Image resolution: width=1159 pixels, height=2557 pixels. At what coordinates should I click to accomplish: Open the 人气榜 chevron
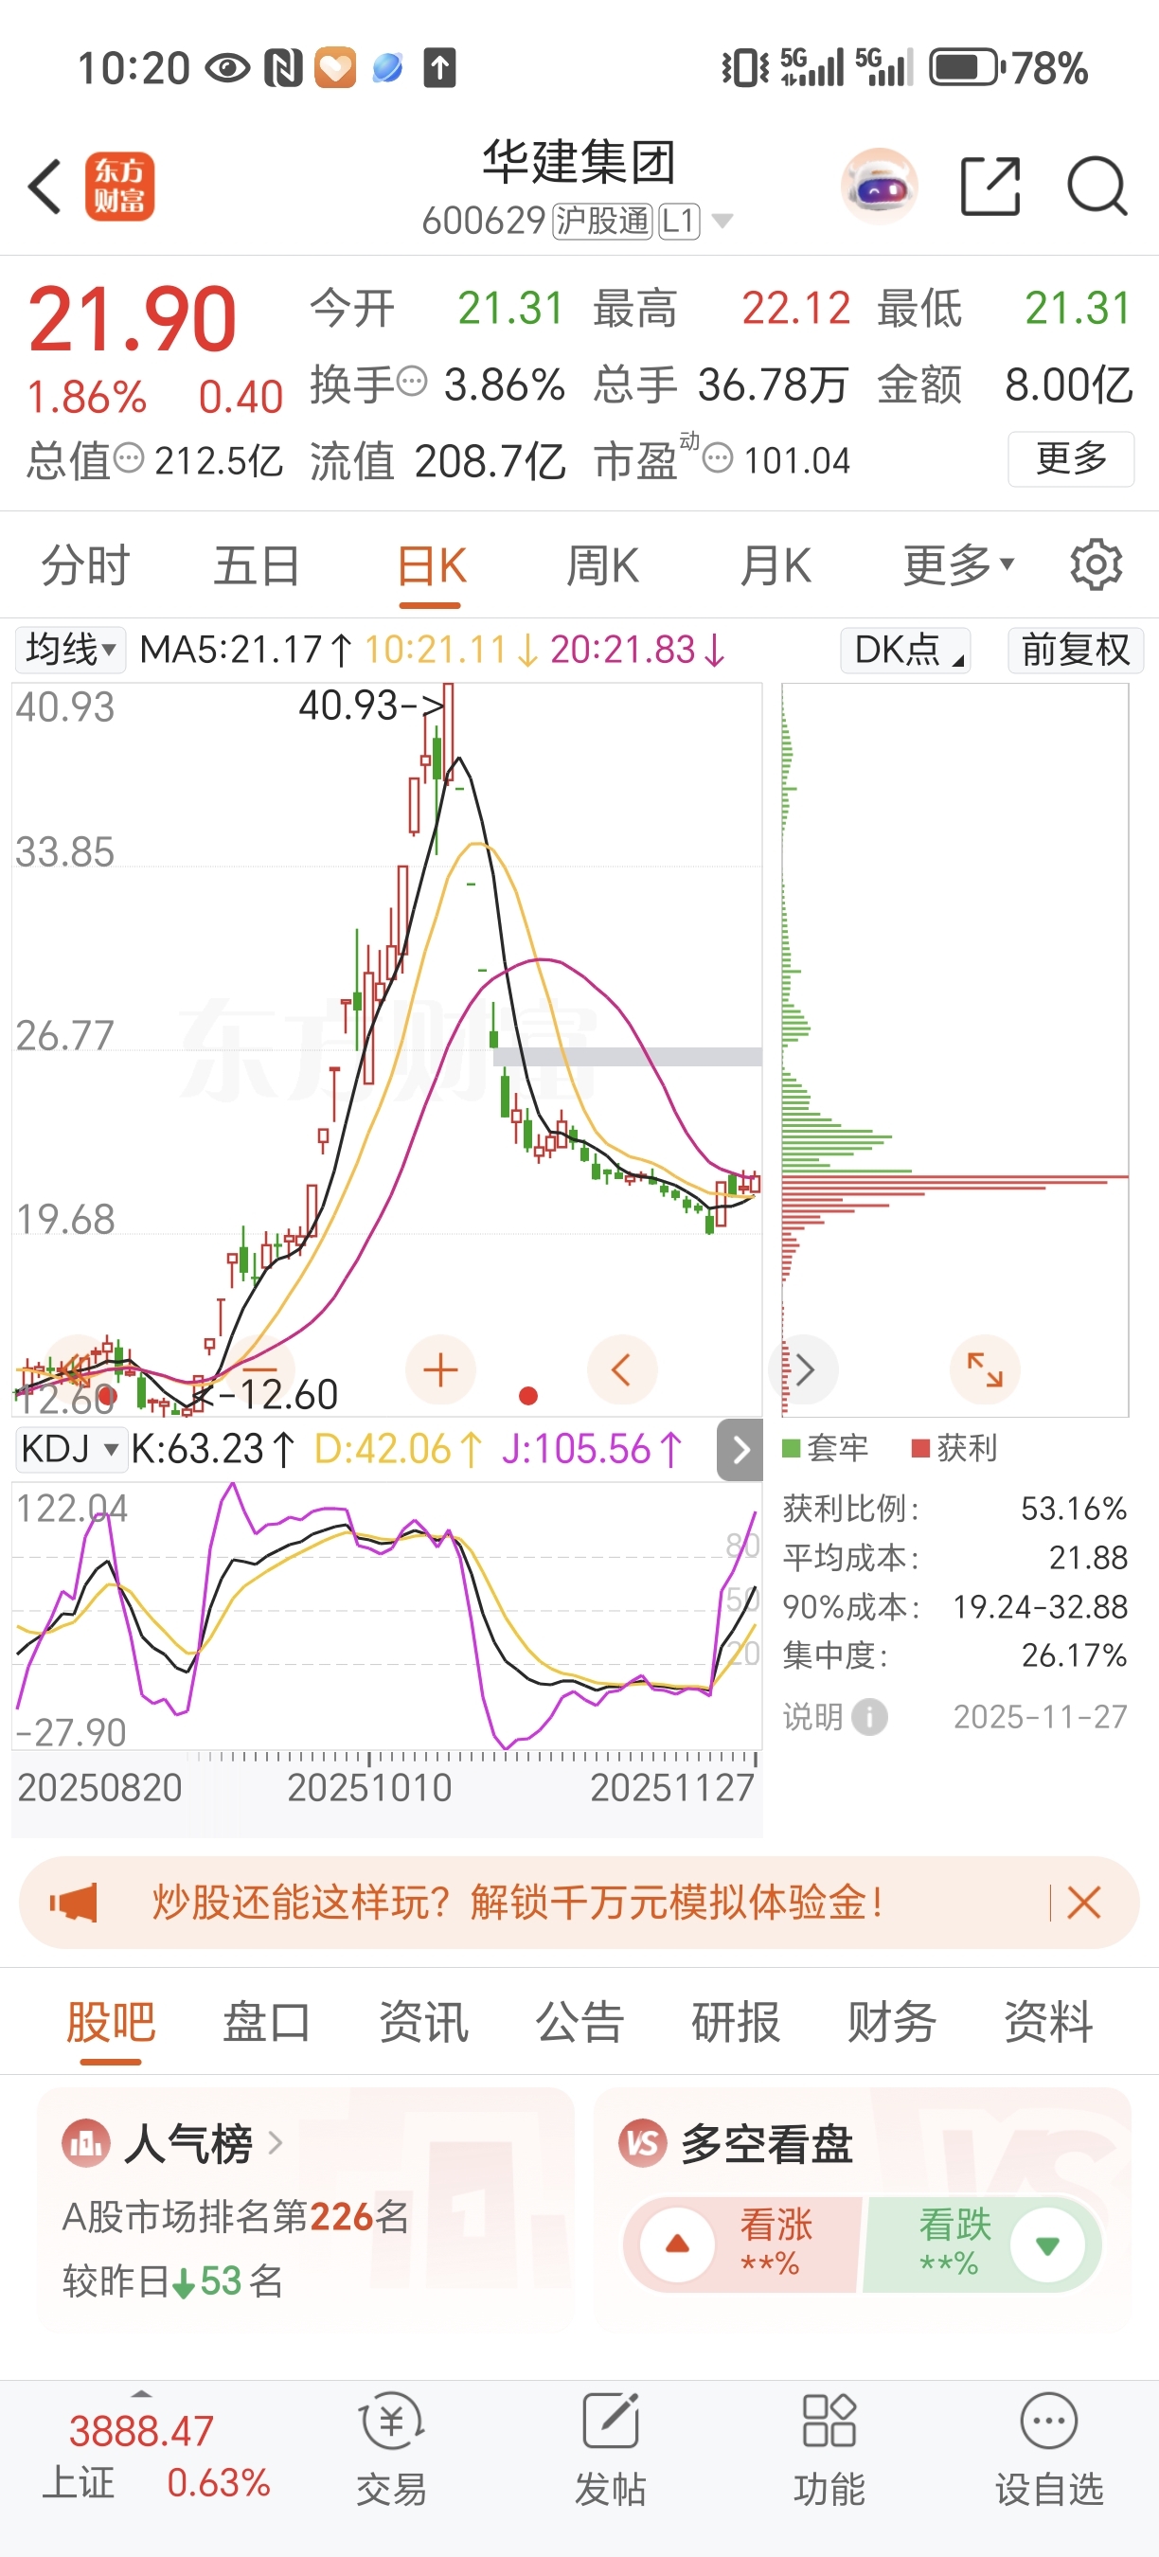point(276,2143)
